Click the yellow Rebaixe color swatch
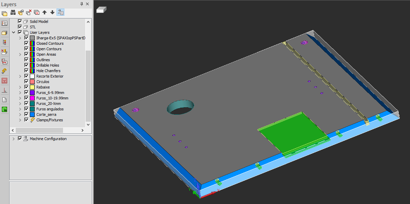Image resolution: width=410 pixels, height=204 pixels. coord(32,87)
